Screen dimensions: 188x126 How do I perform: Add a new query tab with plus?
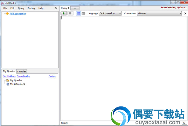pos(75,9)
